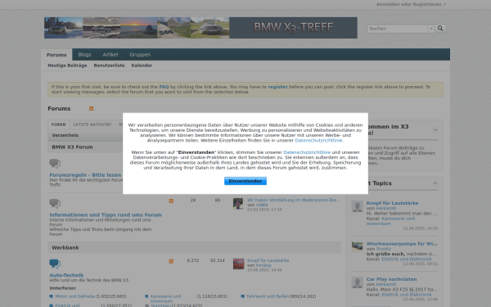
Task: Focus the Suchen search field
Action: (397, 29)
